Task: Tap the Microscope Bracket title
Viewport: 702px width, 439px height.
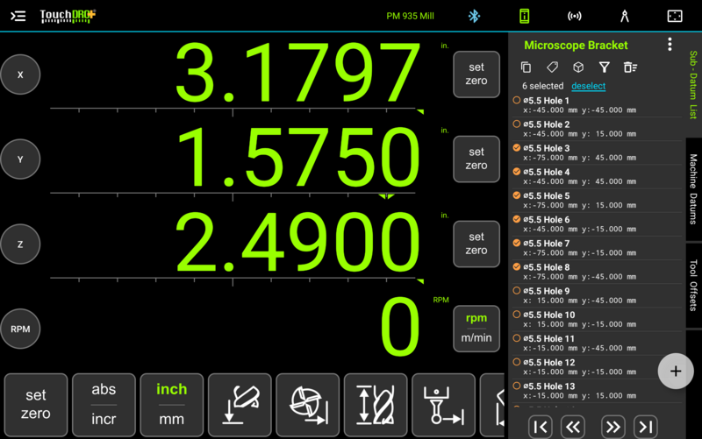Action: click(x=576, y=46)
